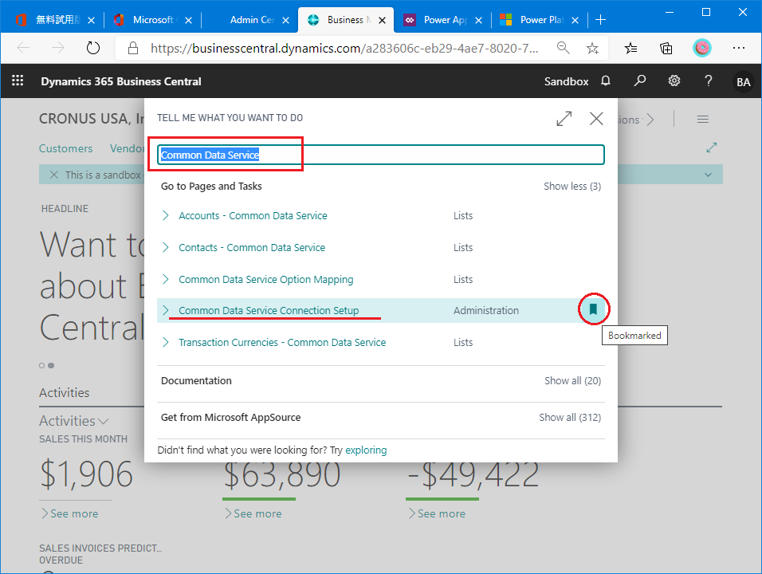View site information lock icon
Image resolution: width=762 pixels, height=574 pixels.
point(132,48)
